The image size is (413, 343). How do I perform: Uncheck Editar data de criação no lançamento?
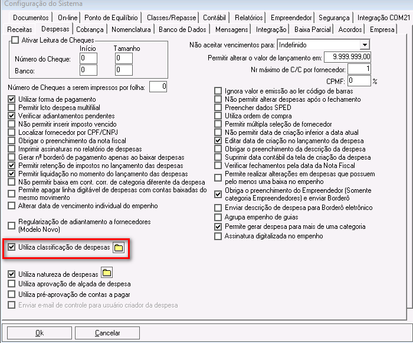pos(218,141)
